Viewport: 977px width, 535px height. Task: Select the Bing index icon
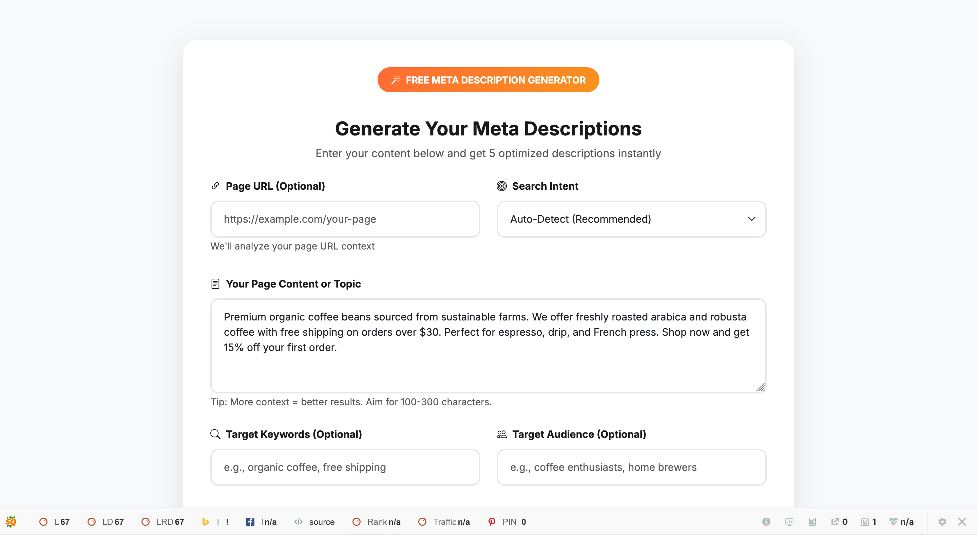(x=207, y=522)
